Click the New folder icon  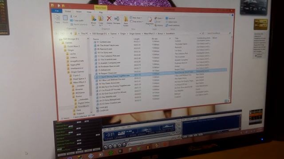126,19
